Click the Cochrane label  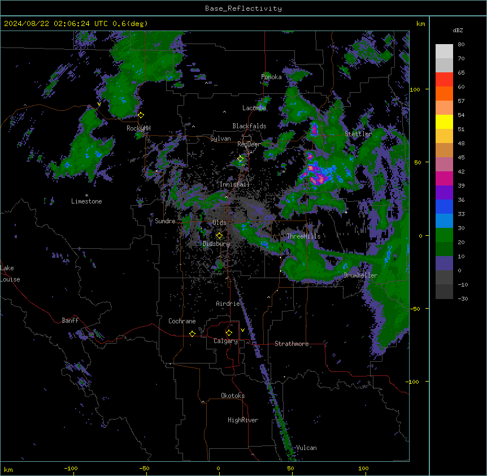[182, 321]
